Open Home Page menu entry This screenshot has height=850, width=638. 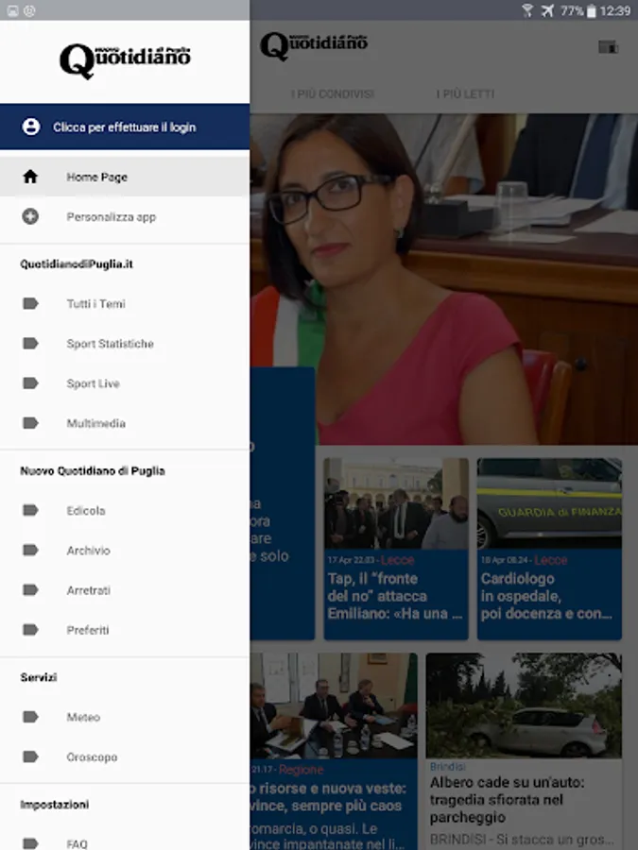click(125, 177)
